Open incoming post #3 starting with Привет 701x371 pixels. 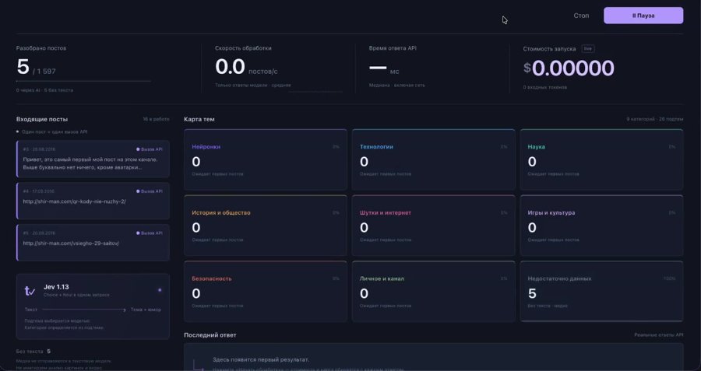[x=93, y=159]
